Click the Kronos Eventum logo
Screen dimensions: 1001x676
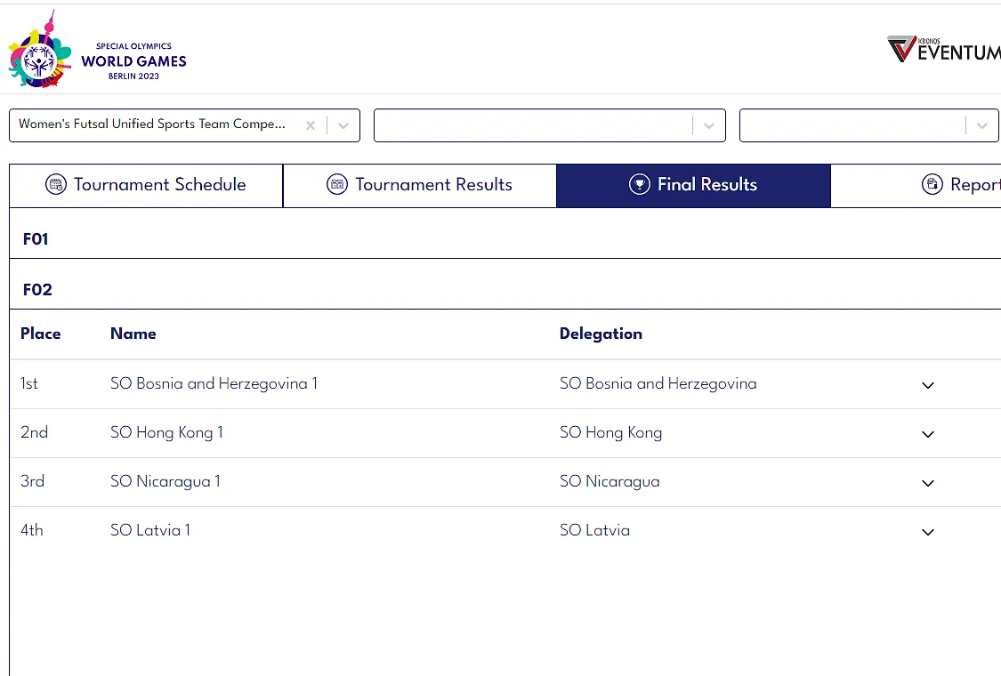coord(943,50)
